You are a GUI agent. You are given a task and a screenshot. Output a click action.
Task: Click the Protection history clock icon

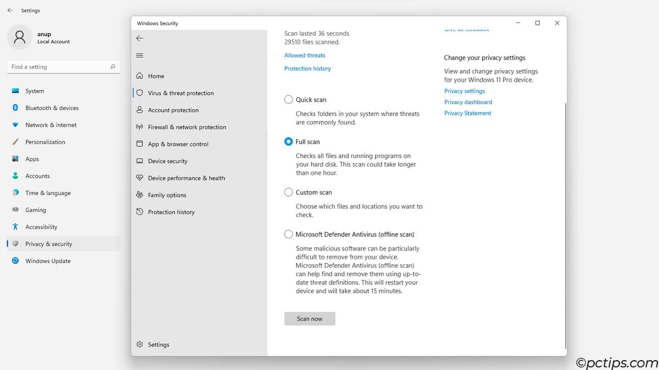point(139,212)
